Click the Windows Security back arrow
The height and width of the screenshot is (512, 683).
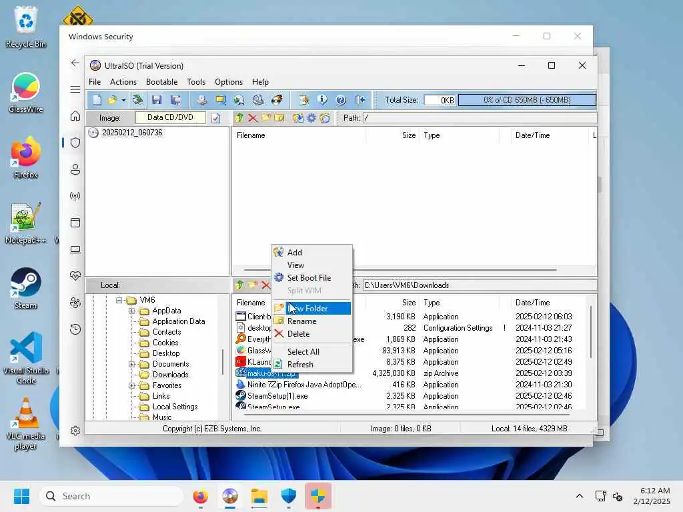75,63
